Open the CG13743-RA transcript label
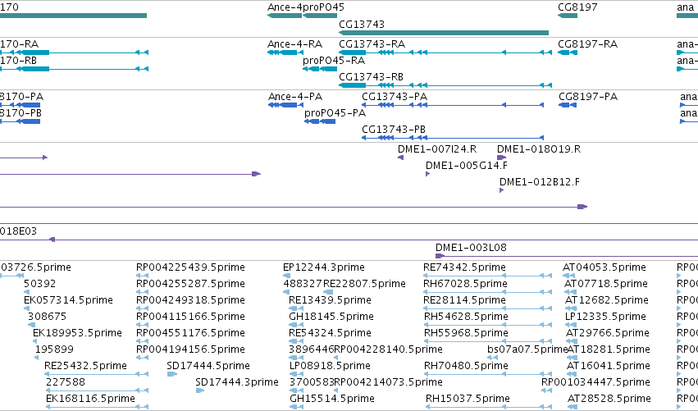 coord(372,44)
